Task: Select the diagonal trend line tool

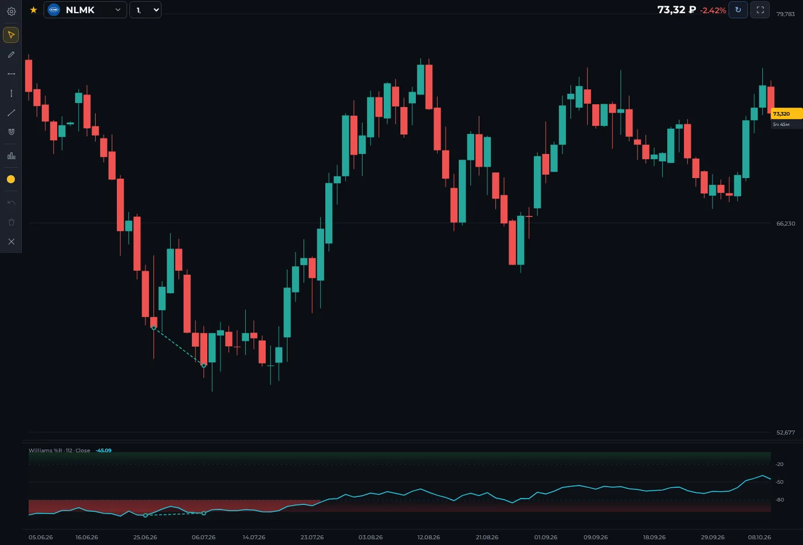Action: [x=11, y=113]
